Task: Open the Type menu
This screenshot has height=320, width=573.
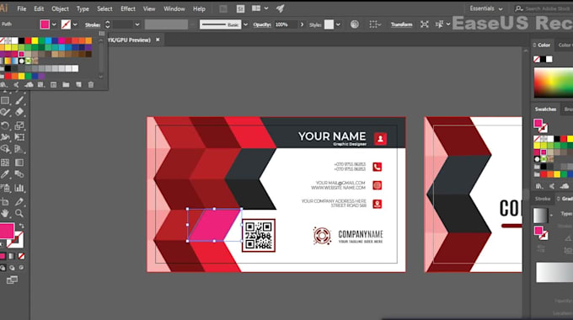Action: tap(83, 8)
